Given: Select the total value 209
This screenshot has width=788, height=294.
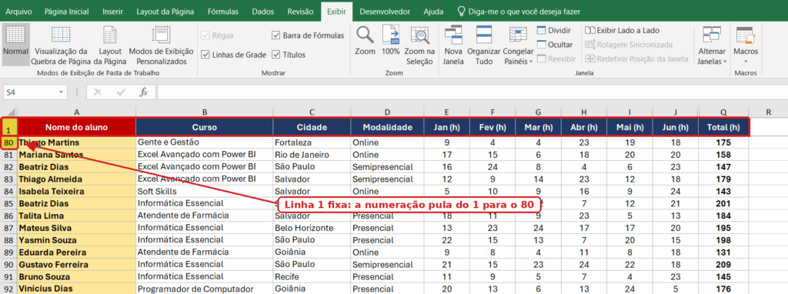Looking at the screenshot, I should 723,265.
